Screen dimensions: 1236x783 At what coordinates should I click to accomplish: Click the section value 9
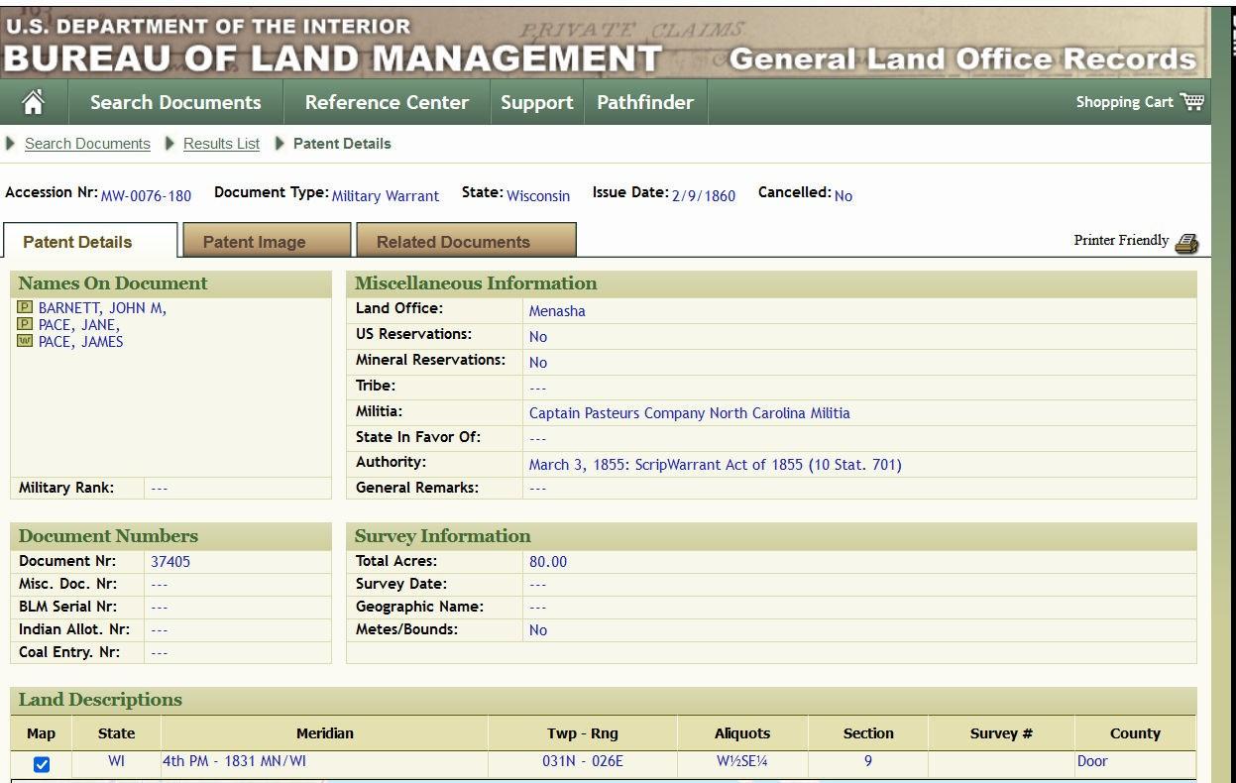(867, 762)
